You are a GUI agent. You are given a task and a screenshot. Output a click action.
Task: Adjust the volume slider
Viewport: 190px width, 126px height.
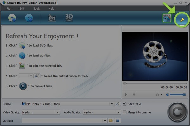tap(178, 95)
